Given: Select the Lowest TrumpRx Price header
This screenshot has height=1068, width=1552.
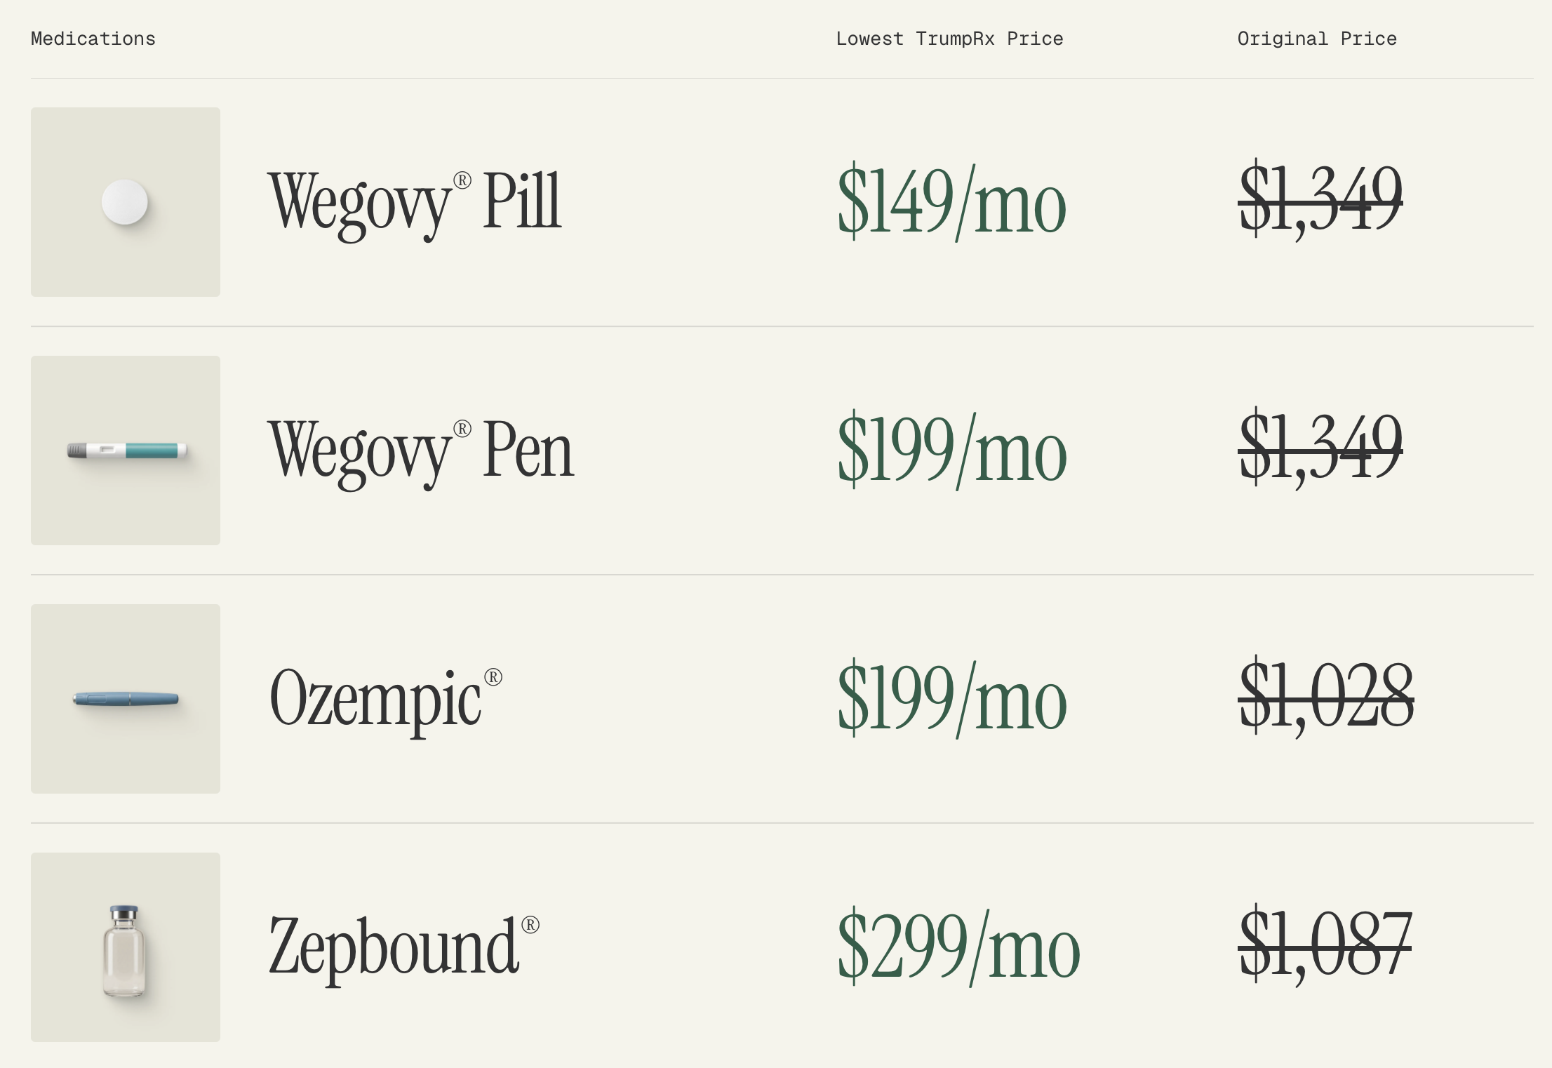Looking at the screenshot, I should [x=949, y=39].
